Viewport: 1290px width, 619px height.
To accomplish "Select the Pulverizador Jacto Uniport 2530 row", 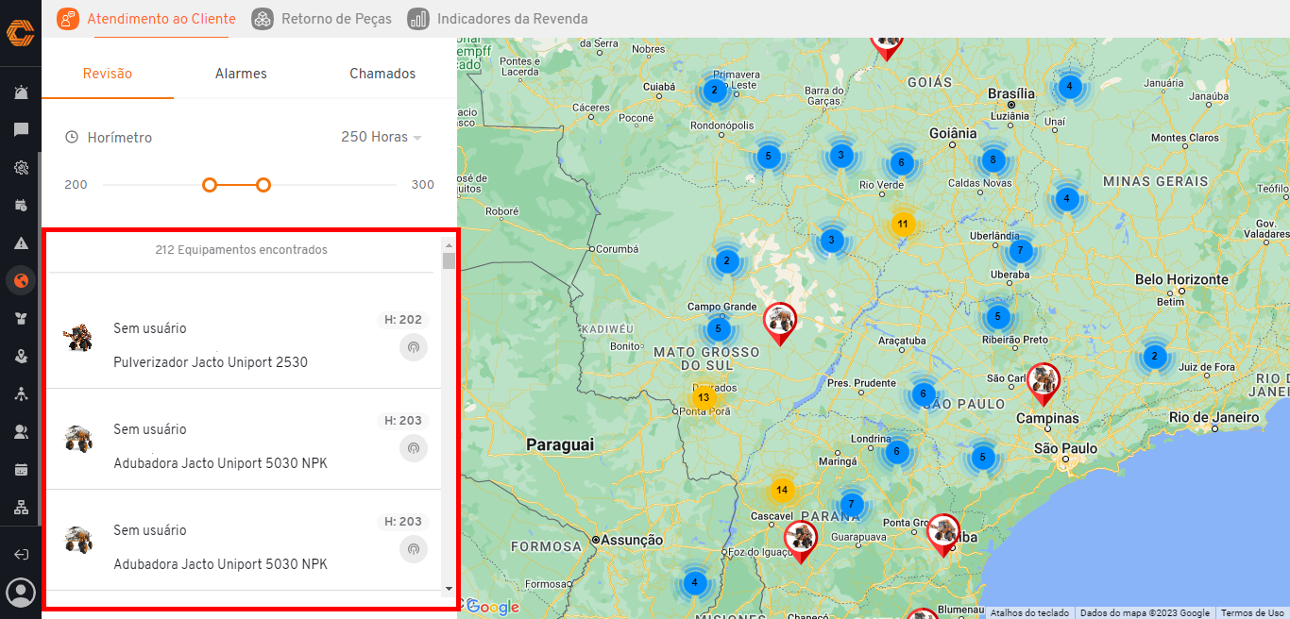I will pos(242,338).
